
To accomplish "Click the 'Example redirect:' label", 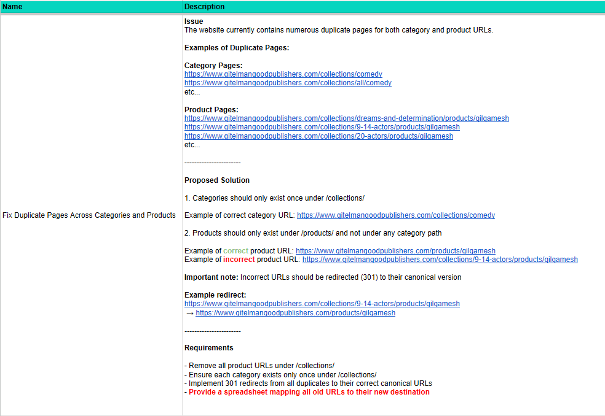I will 215,295.
